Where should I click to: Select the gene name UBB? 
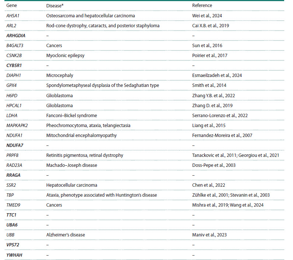(10, 235)
